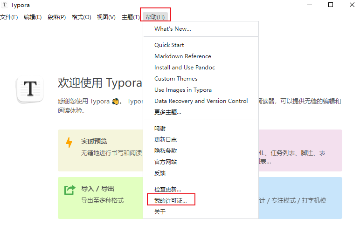The width and height of the screenshot is (360, 225).
Task: Open 我的许可证... license entry
Action: pyautogui.click(x=170, y=201)
